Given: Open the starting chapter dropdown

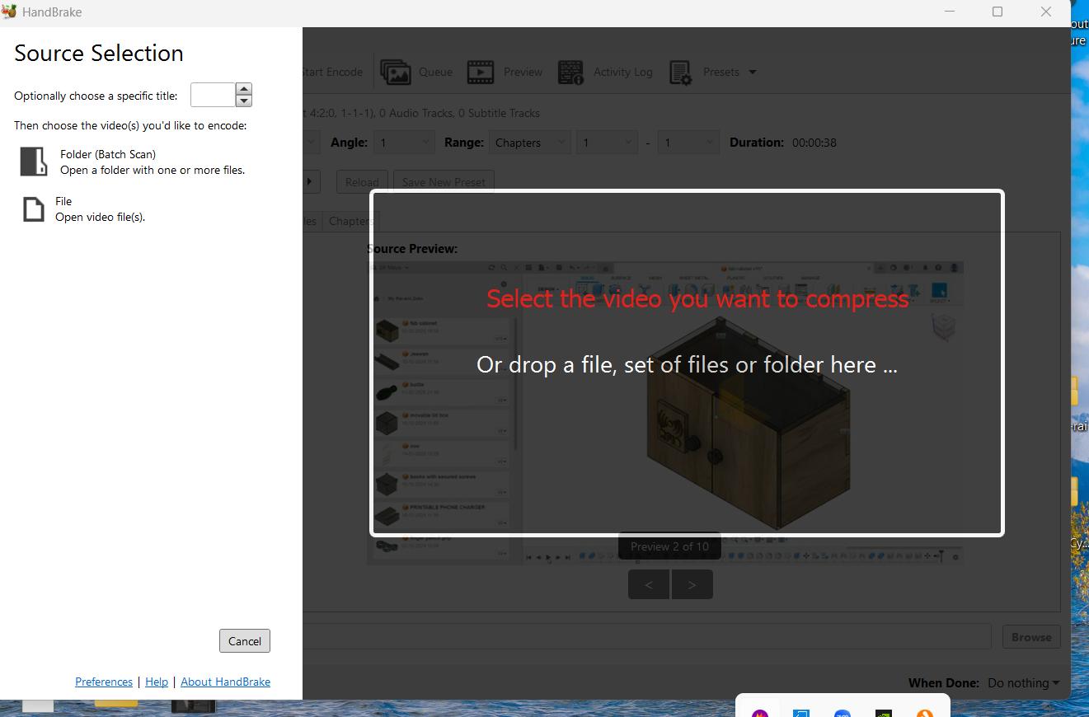Looking at the screenshot, I should pyautogui.click(x=608, y=143).
